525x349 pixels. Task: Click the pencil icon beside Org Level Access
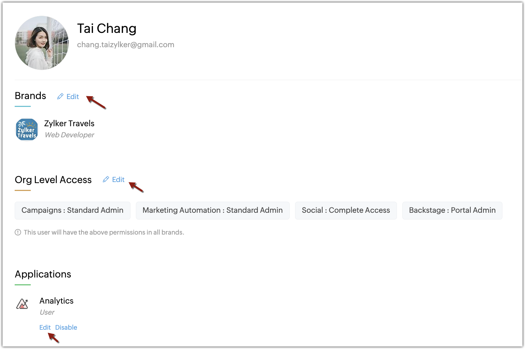pos(106,180)
